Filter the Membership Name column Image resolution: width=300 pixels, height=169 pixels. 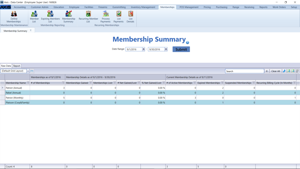(x=28, y=83)
